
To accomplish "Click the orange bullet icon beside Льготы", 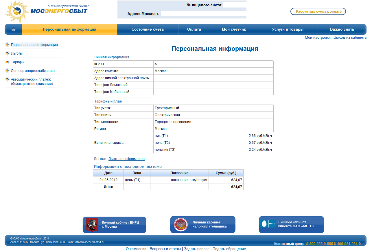I will 7,53.
